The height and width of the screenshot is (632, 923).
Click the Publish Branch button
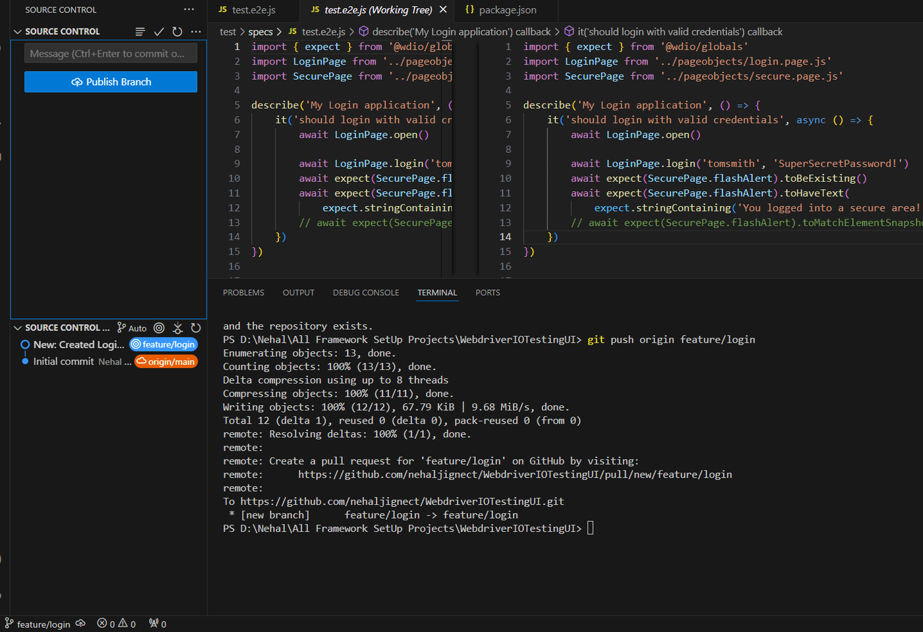[x=111, y=82]
